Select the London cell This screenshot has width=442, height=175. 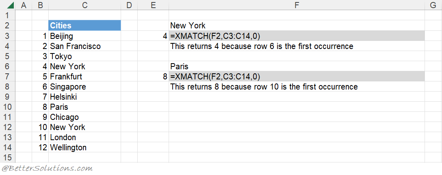pos(85,137)
